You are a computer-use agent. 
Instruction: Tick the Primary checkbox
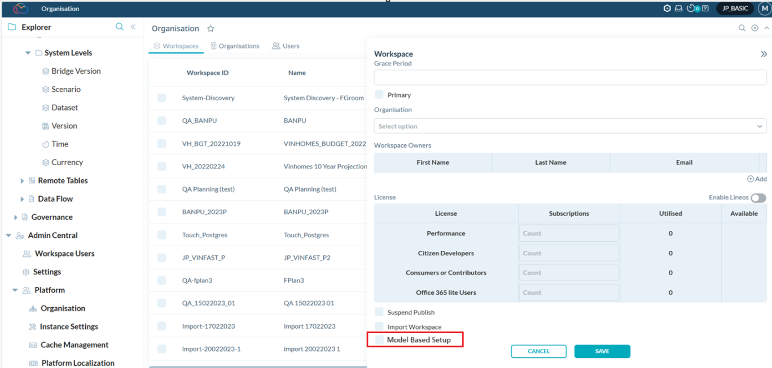coord(379,95)
